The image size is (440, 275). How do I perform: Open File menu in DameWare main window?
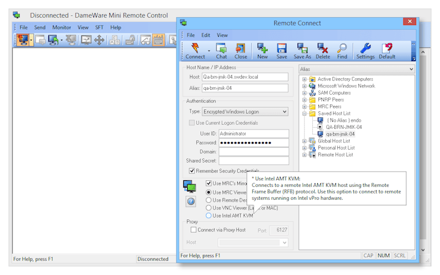coord(23,28)
